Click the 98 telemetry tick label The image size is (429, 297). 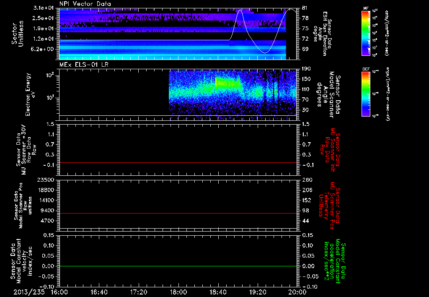[x=305, y=211]
